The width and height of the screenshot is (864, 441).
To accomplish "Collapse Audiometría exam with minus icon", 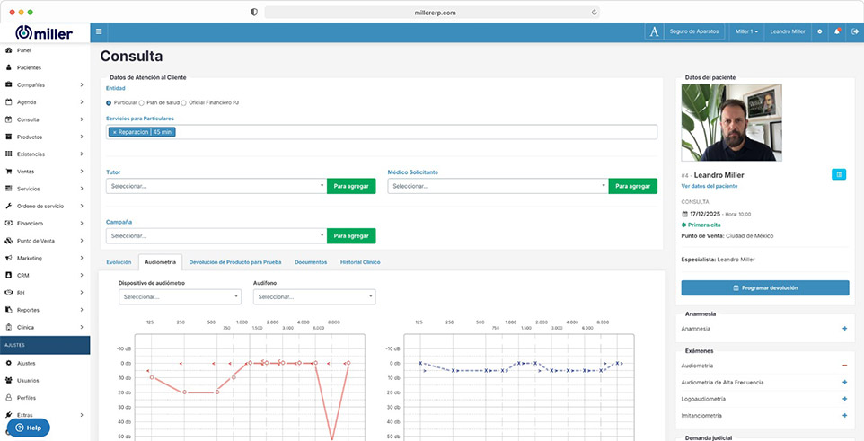I will coord(845,366).
